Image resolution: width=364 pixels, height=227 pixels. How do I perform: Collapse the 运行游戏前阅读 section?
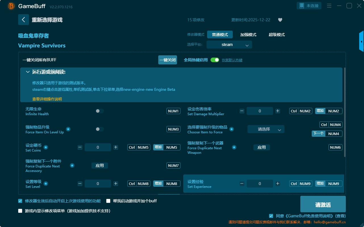[x=28, y=72]
